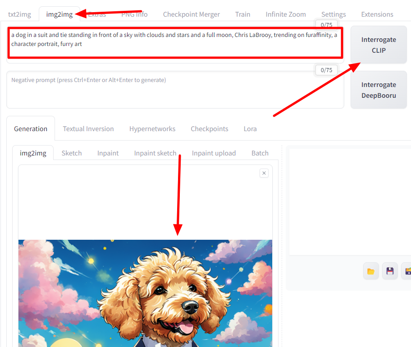Open the Infinite Zoom tab

[x=286, y=14]
